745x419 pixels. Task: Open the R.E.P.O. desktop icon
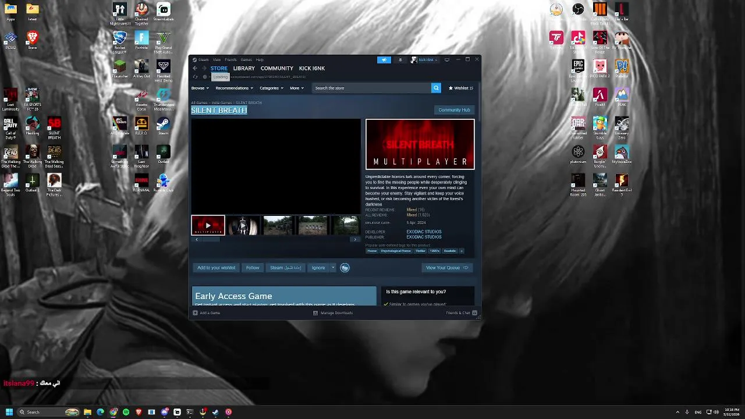pyautogui.click(x=141, y=126)
